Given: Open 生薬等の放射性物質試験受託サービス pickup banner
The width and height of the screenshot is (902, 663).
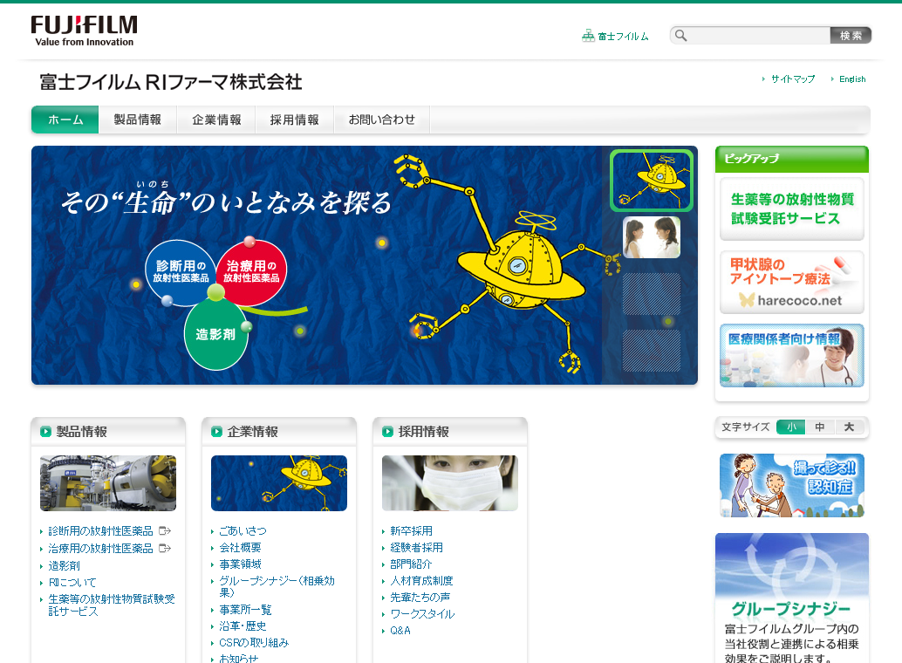Looking at the screenshot, I should coord(792,208).
